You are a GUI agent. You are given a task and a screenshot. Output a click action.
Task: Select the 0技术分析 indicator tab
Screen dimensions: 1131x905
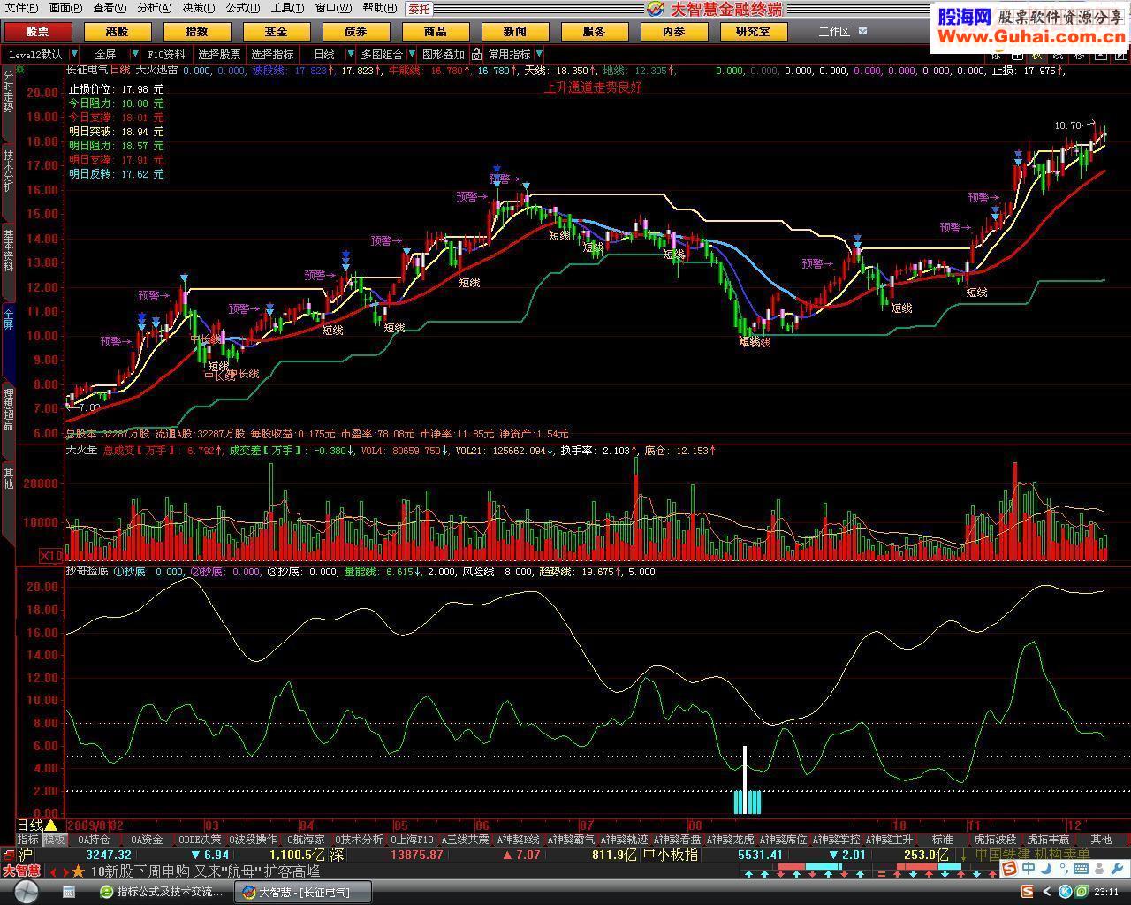pos(359,839)
